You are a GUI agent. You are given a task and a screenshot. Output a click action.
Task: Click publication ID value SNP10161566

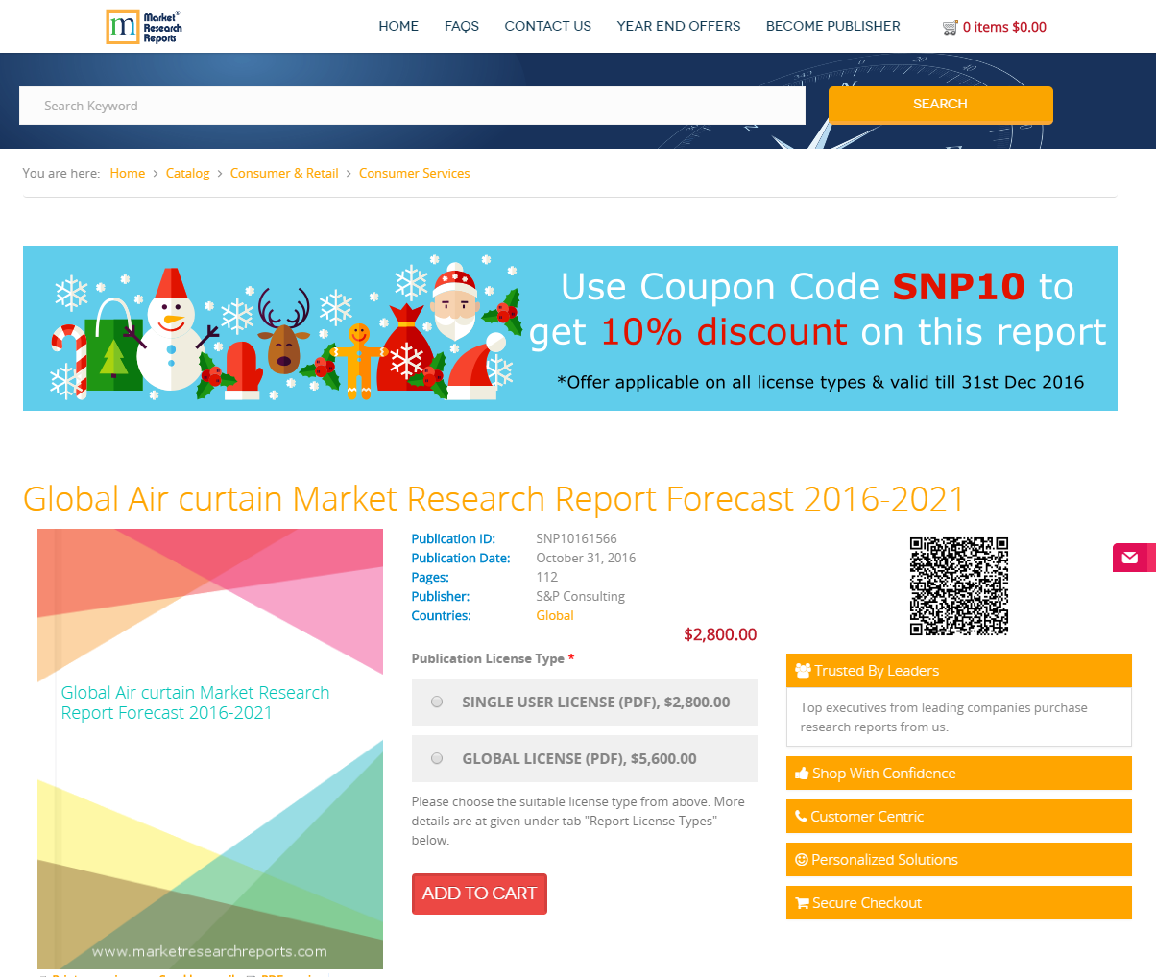coord(576,538)
